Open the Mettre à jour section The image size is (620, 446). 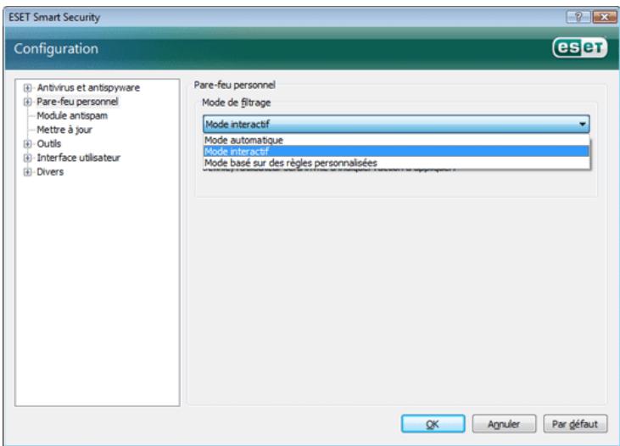(64, 130)
